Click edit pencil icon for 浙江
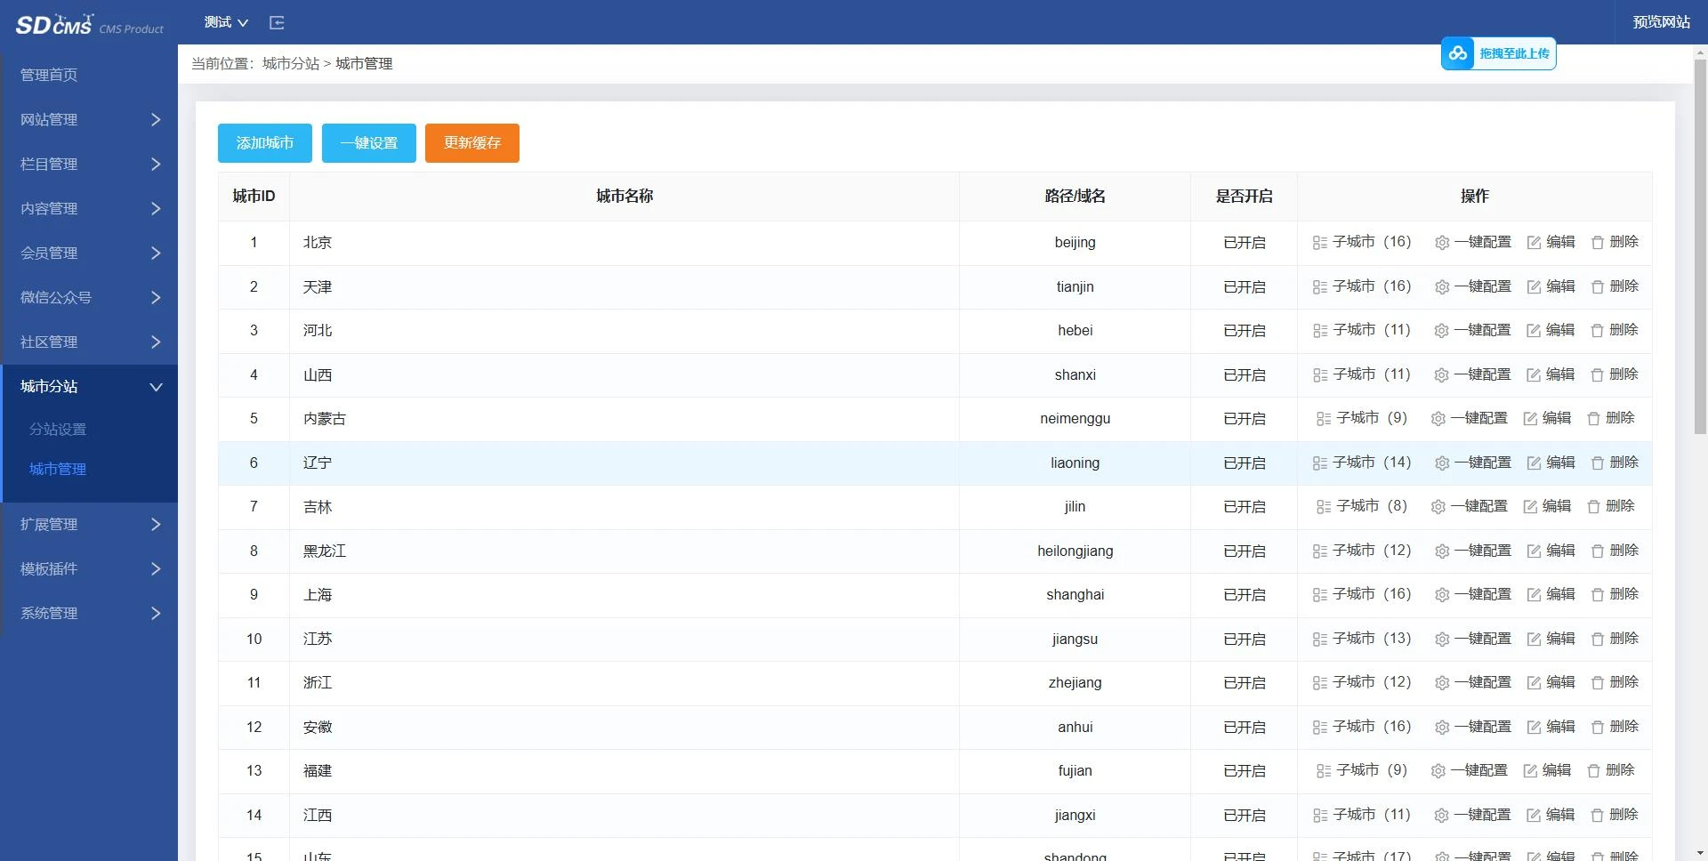This screenshot has height=861, width=1708. pyautogui.click(x=1534, y=683)
